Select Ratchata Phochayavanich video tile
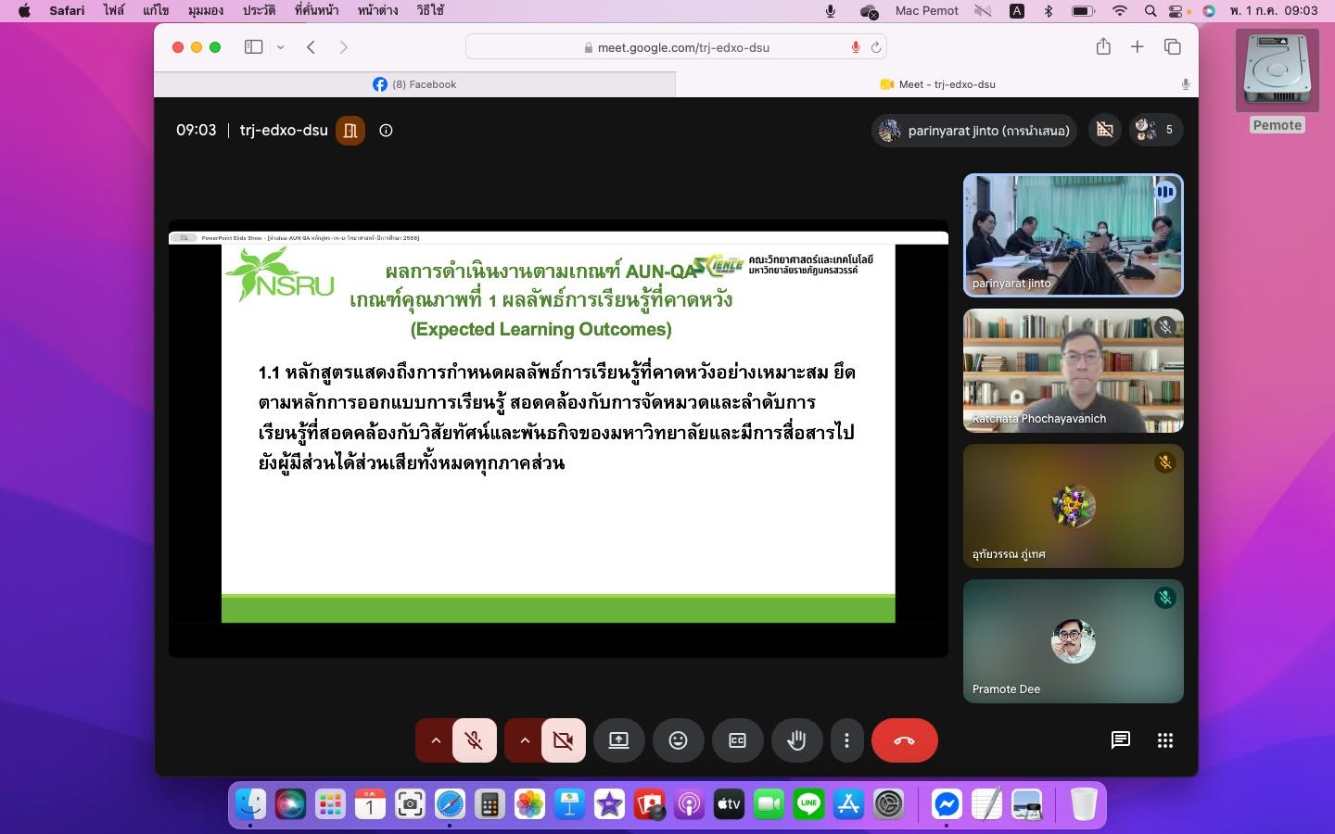1335x834 pixels. 1074,371
